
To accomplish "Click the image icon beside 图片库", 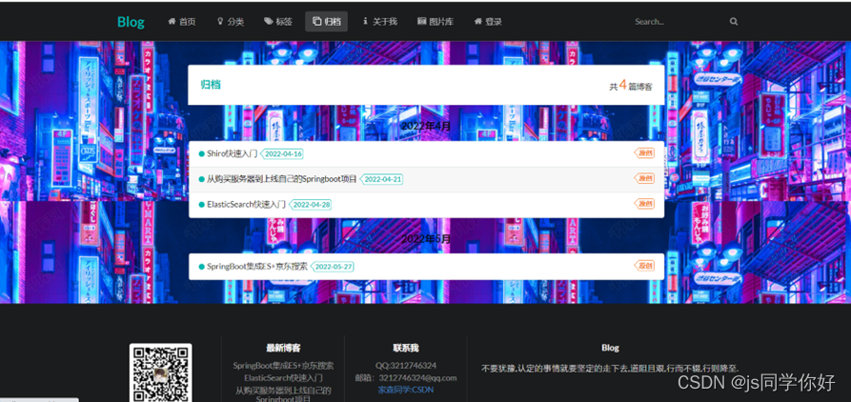I will click(x=422, y=22).
